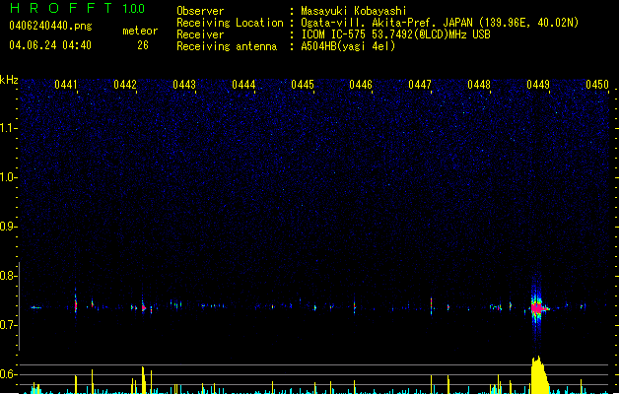Click the red echo streak near 0441
Image resolution: width=620 pixels, height=394 pixels.
[76, 305]
